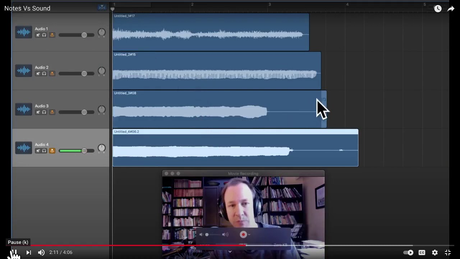Click the Audio 4 track name
460x259 pixels.
coord(42,144)
